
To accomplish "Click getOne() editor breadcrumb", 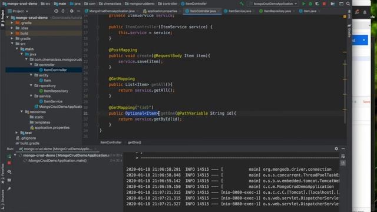I will 134,143.
